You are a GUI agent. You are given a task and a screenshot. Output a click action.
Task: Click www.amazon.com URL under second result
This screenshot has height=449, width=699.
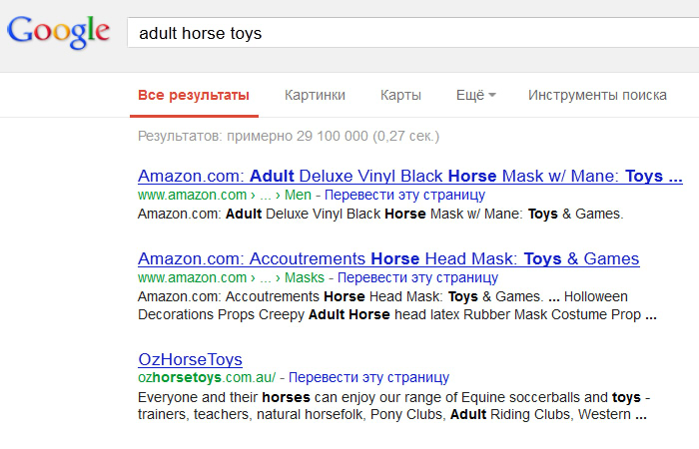coord(192,278)
